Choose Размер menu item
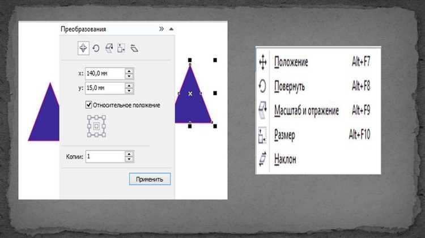 coord(318,135)
